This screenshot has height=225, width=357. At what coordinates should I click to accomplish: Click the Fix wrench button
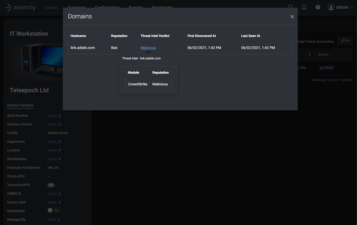pos(345,41)
